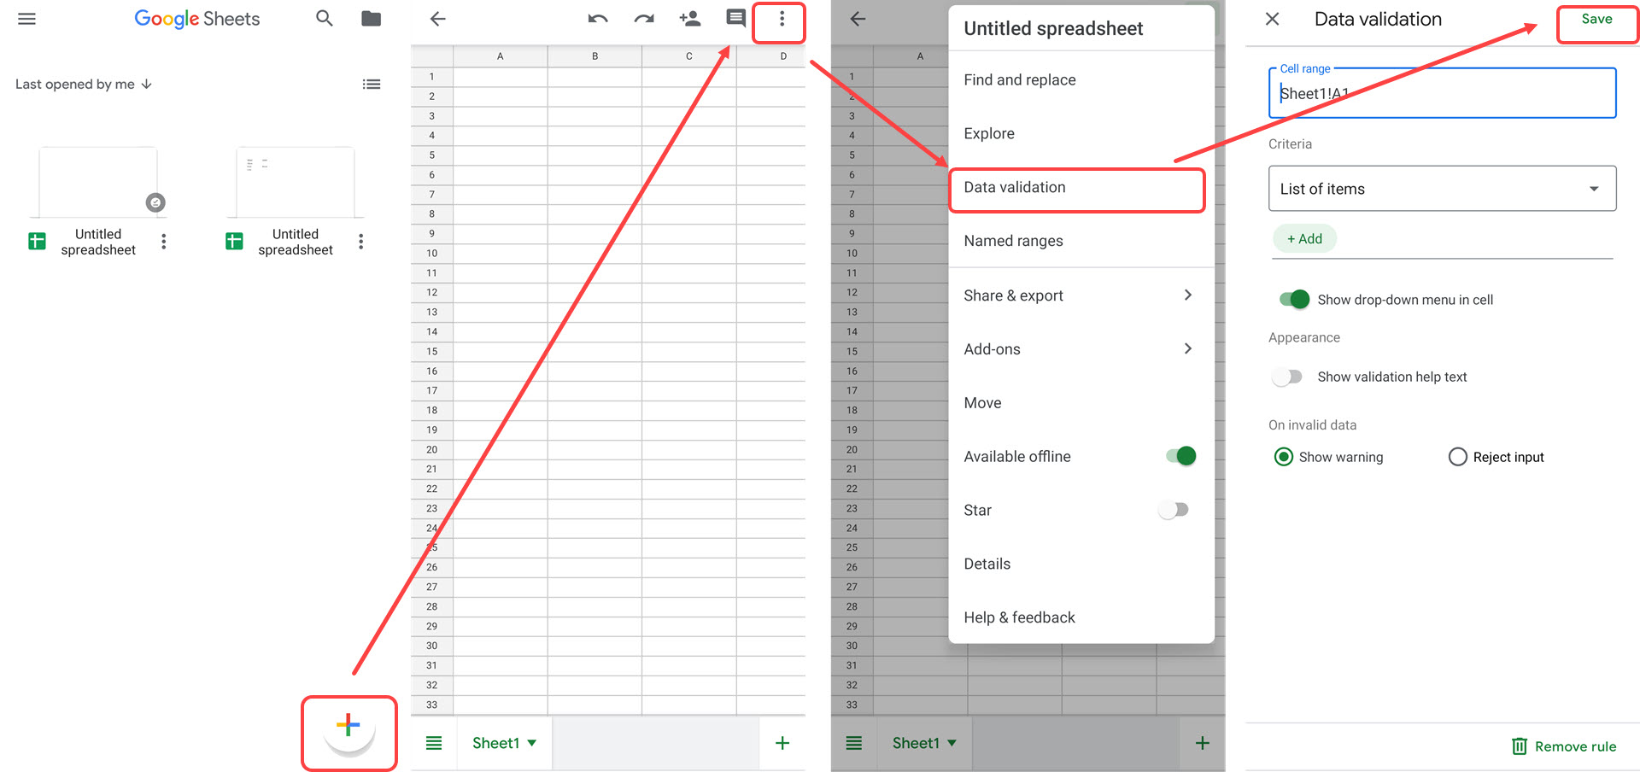Select the Reject input radio button
The height and width of the screenshot is (772, 1640).
coord(1457,456)
